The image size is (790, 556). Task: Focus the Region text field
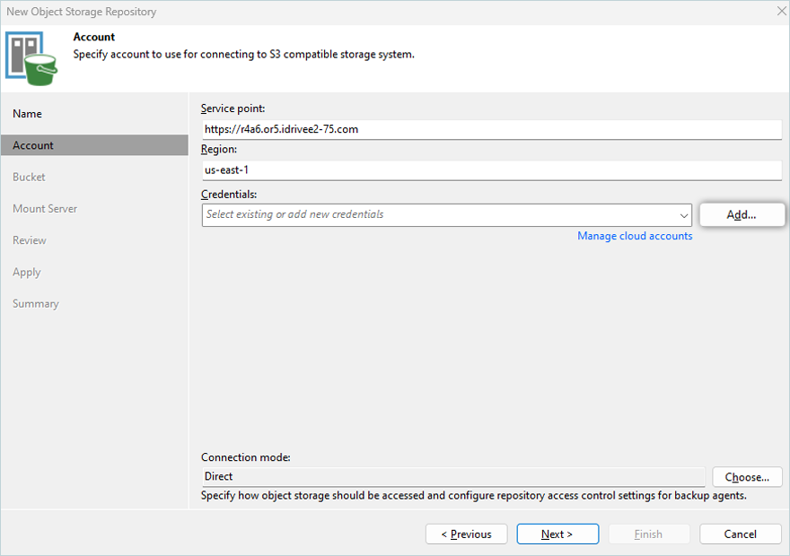[491, 170]
